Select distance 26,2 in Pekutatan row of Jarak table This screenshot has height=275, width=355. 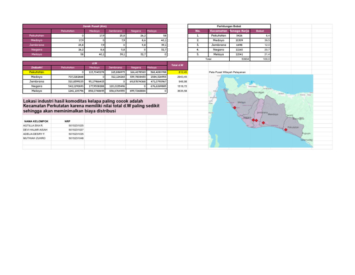click(x=136, y=36)
